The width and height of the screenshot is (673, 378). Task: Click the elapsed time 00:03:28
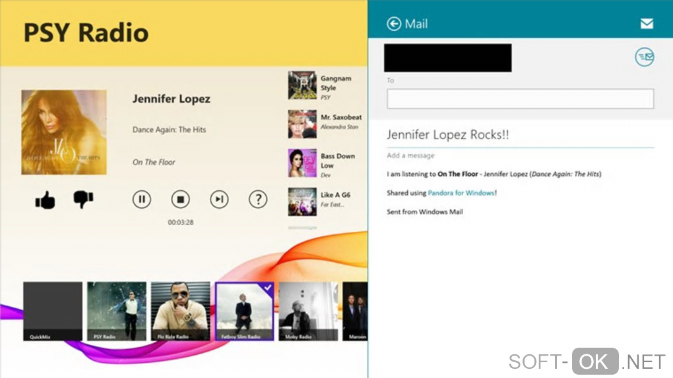tap(181, 223)
